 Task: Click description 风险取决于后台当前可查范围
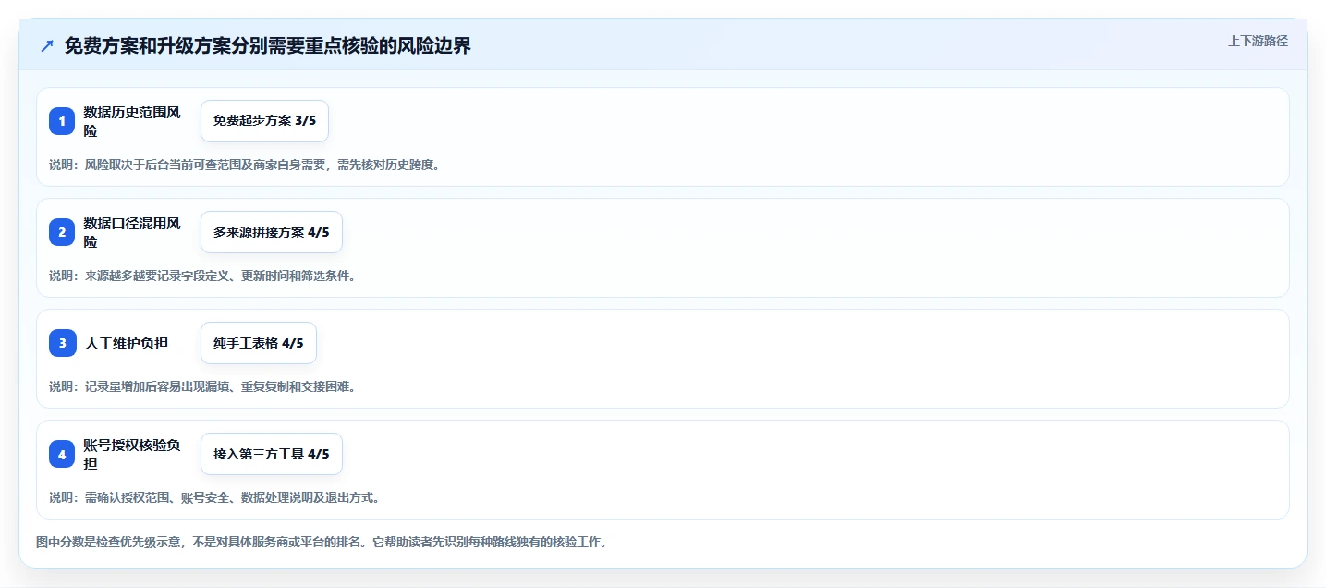[x=245, y=165]
